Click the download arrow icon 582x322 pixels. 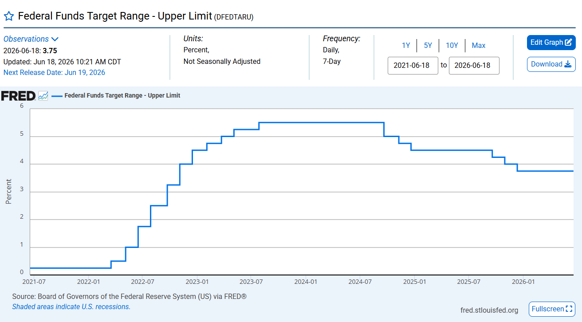pos(568,64)
